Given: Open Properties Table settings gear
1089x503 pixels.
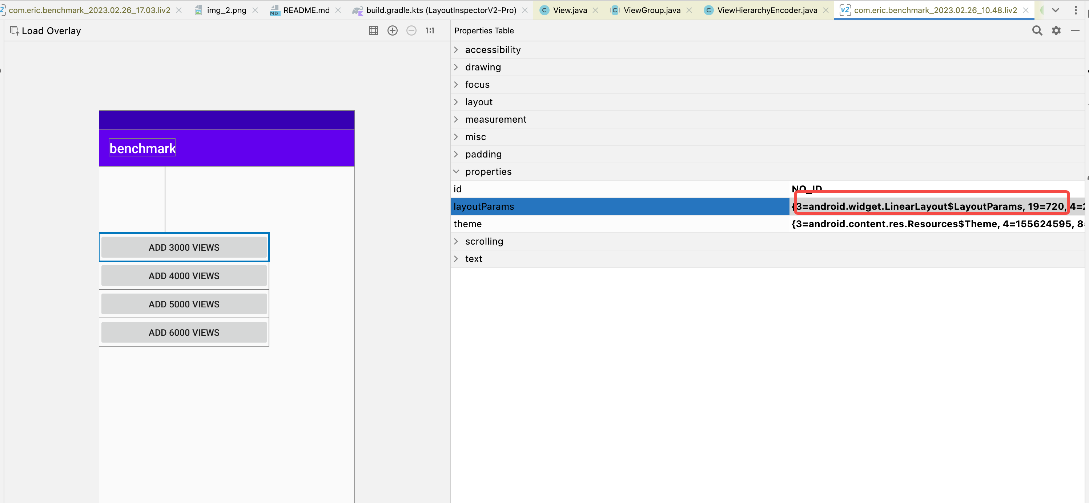Looking at the screenshot, I should [1056, 30].
